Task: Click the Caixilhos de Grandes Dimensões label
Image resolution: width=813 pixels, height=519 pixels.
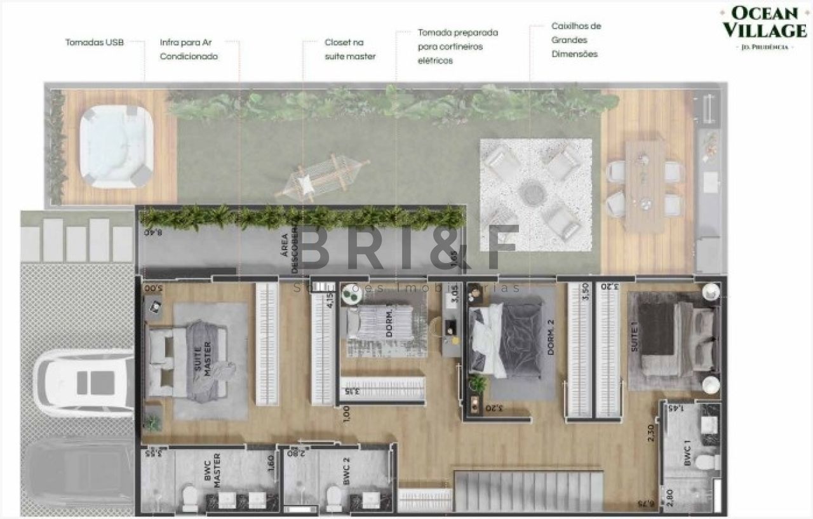Action: click(x=576, y=40)
